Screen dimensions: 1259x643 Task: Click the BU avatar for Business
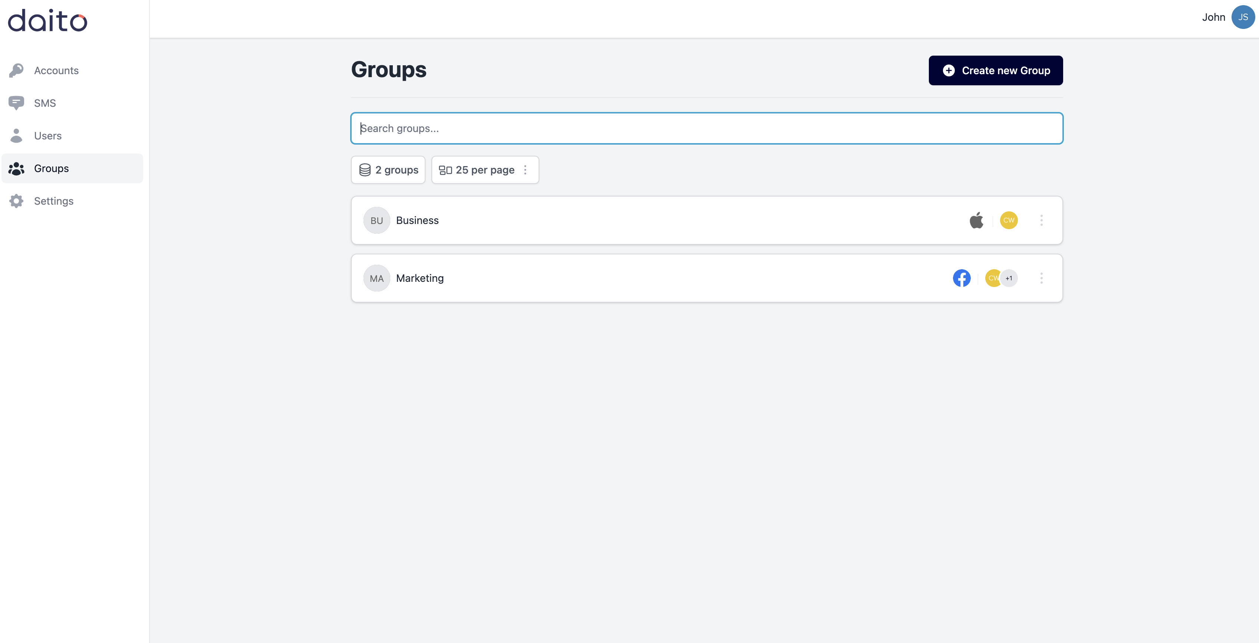377,220
